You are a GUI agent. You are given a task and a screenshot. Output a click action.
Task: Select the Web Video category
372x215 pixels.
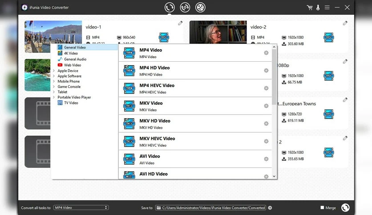[x=69, y=65]
